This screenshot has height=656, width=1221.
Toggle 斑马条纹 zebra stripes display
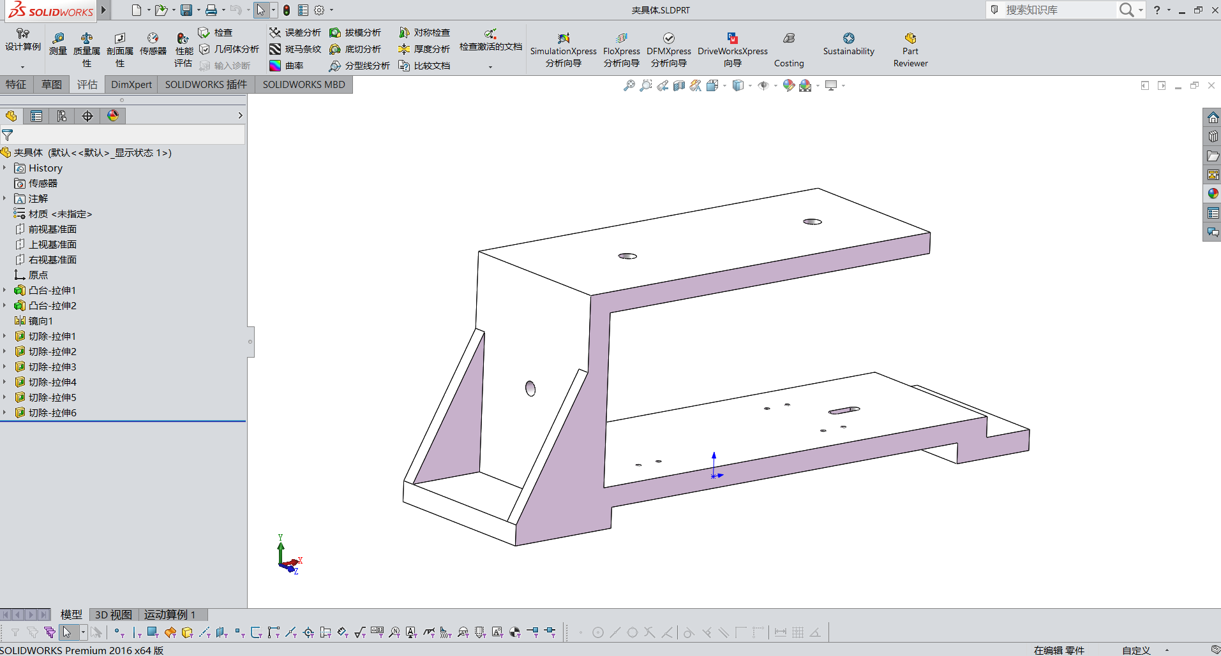296,49
